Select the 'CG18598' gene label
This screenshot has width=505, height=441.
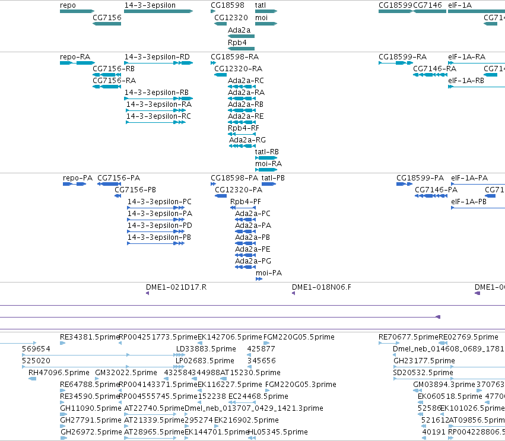click(227, 5)
